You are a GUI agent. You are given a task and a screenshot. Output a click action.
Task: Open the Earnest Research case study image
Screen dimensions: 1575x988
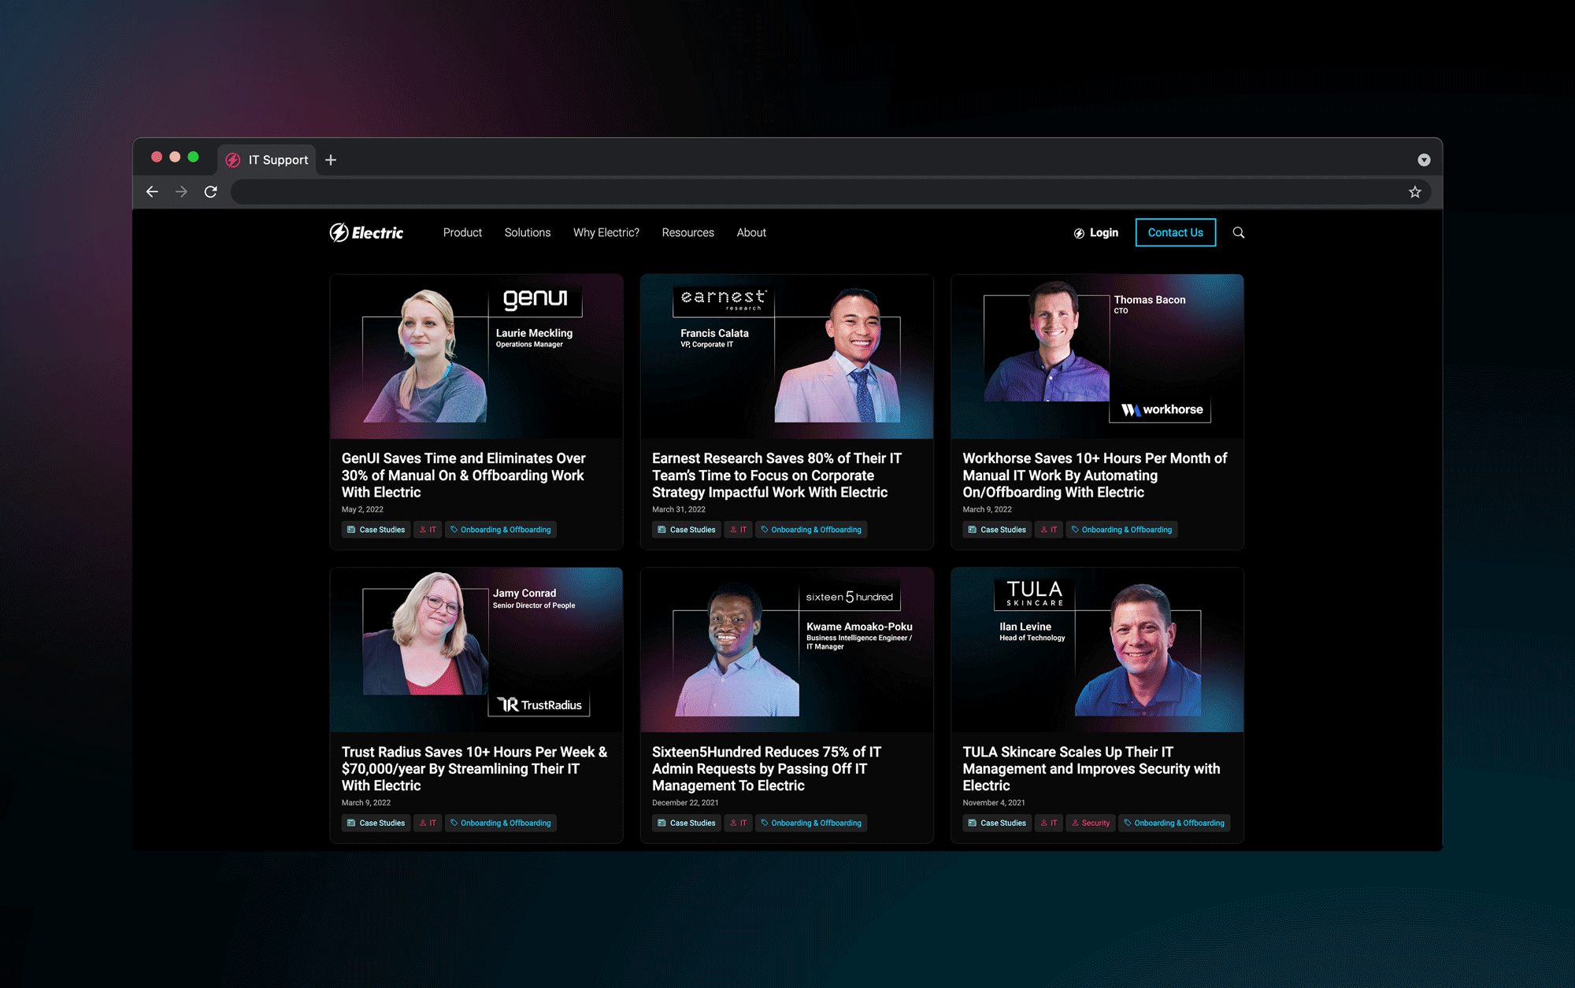click(787, 356)
